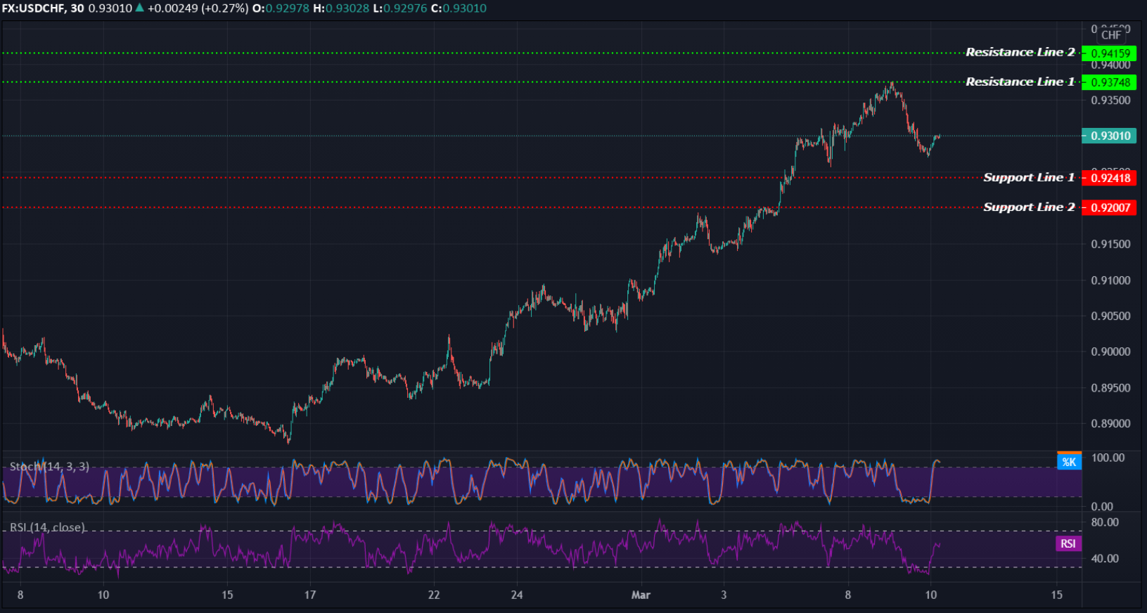Viewport: 1147px width, 613px height.
Task: Select the Support Line 2 label
Action: 1030,207
